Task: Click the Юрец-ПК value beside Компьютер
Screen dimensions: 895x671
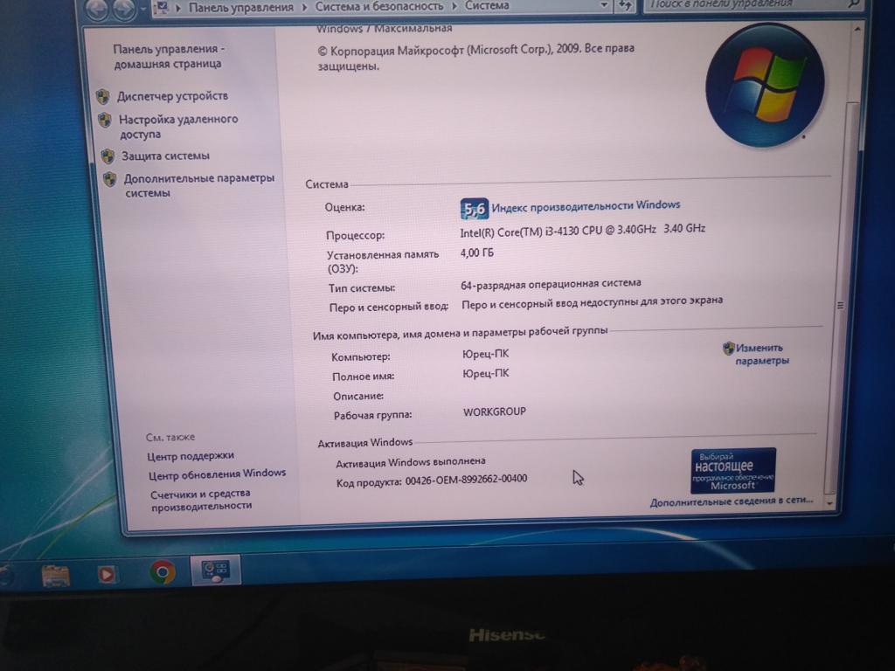Action: pyautogui.click(x=485, y=354)
